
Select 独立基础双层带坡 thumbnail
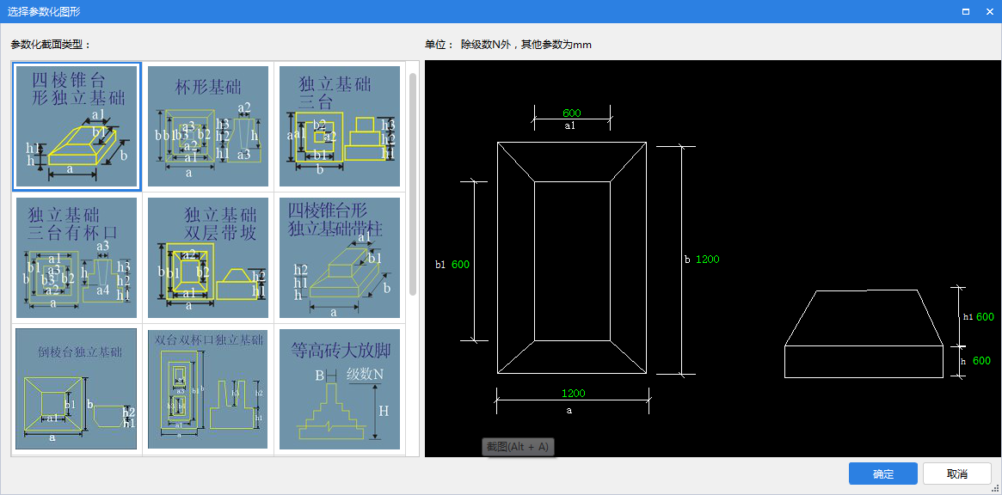207,258
